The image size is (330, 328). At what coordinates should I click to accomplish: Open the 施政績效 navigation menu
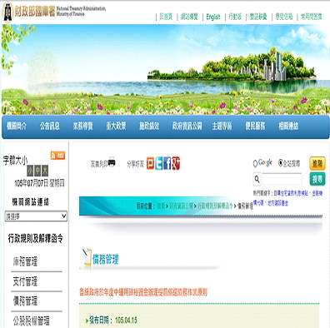(x=149, y=127)
